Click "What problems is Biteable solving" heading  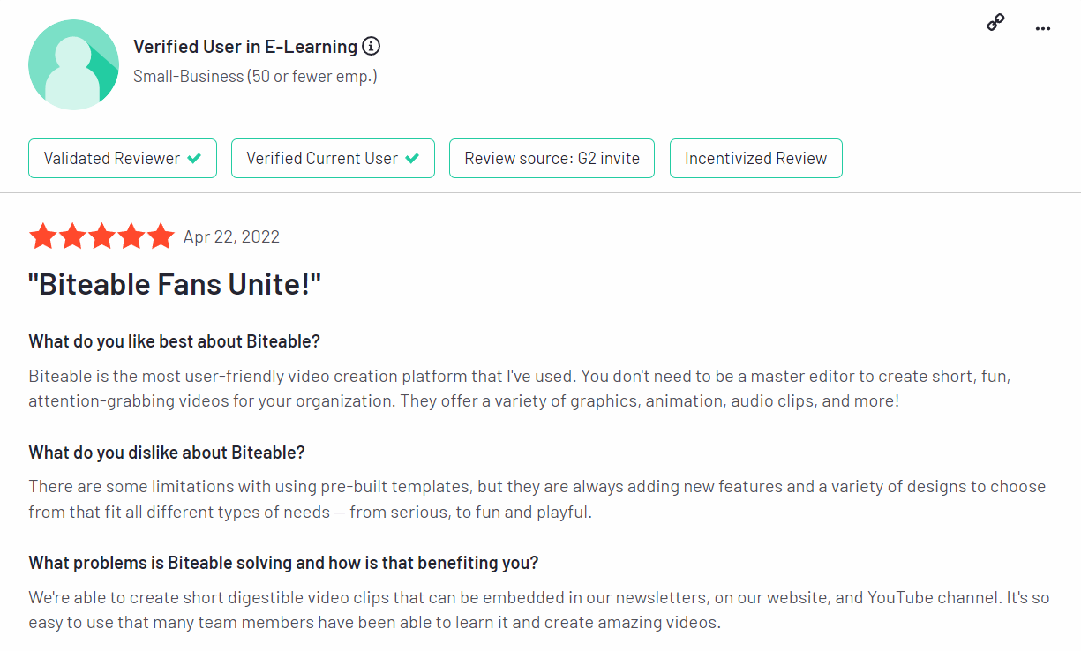point(283,563)
